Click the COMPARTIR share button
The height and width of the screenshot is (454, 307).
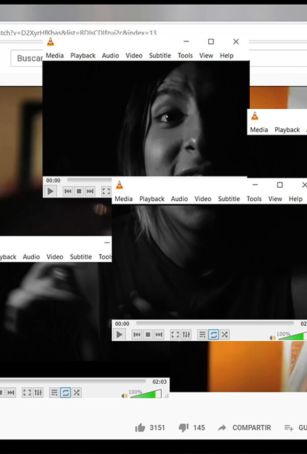coord(245,427)
